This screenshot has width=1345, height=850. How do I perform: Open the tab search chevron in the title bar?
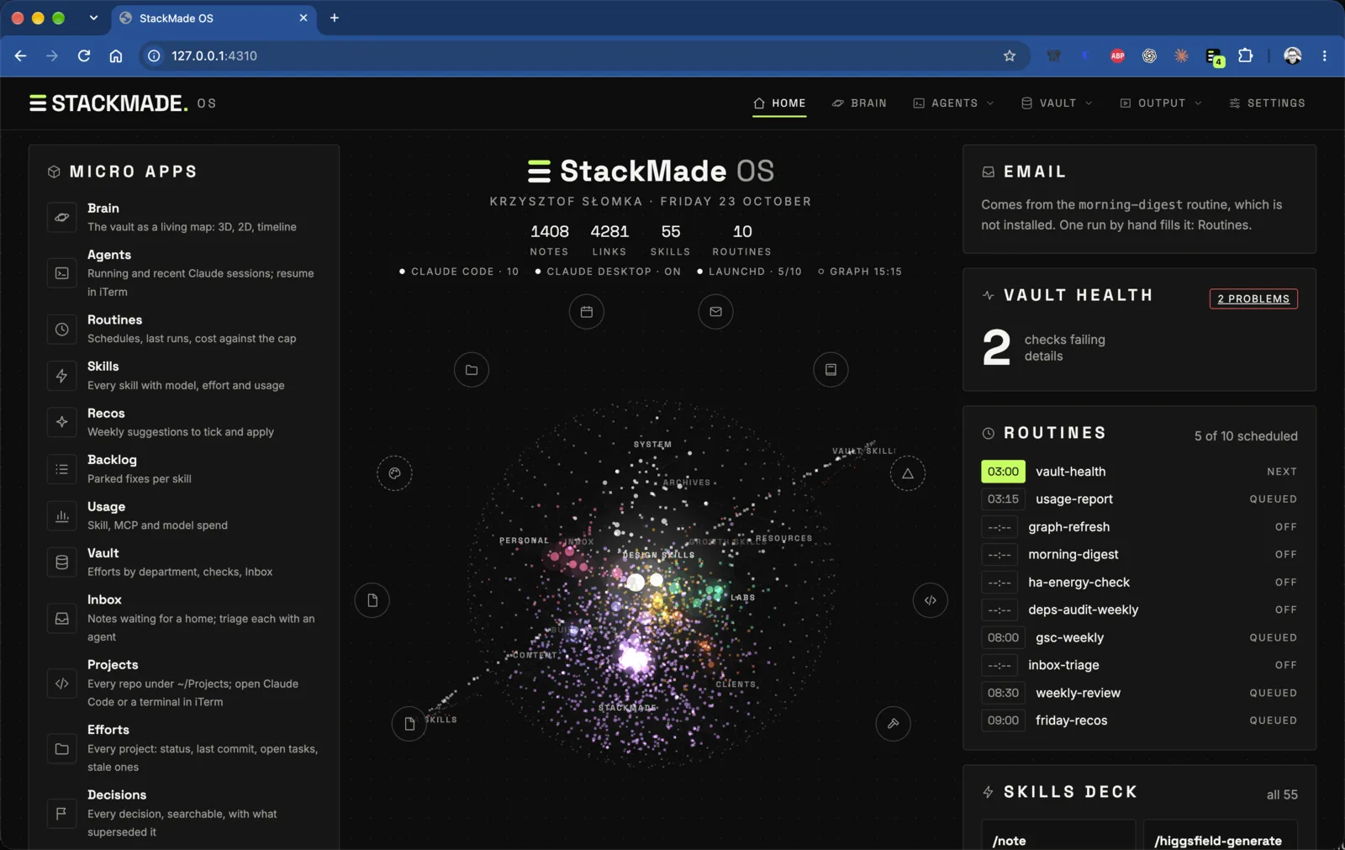pyautogui.click(x=93, y=18)
